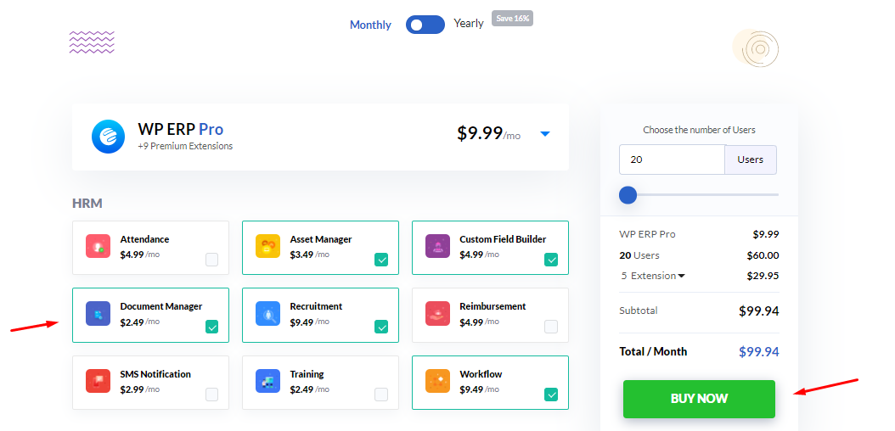This screenshot has width=895, height=431.
Task: Click the SMS Notification extension icon
Action: (x=99, y=382)
